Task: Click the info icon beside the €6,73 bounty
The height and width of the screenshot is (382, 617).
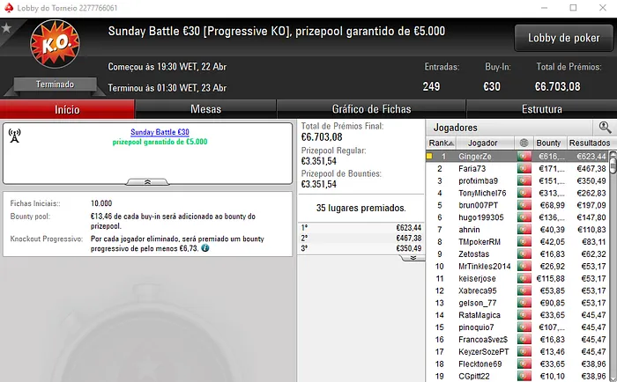Action: [205, 248]
